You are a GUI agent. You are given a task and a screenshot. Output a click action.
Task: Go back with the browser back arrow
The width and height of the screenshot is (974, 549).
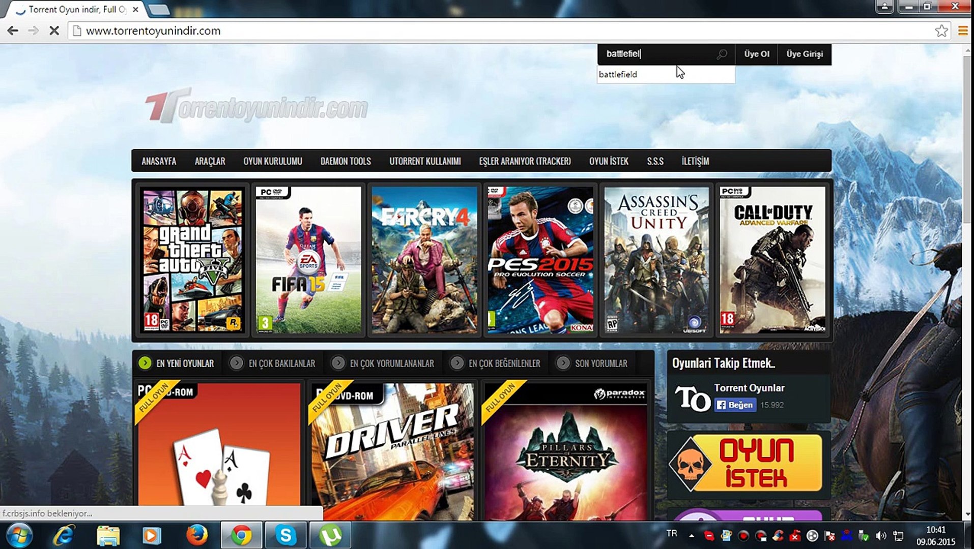13,31
